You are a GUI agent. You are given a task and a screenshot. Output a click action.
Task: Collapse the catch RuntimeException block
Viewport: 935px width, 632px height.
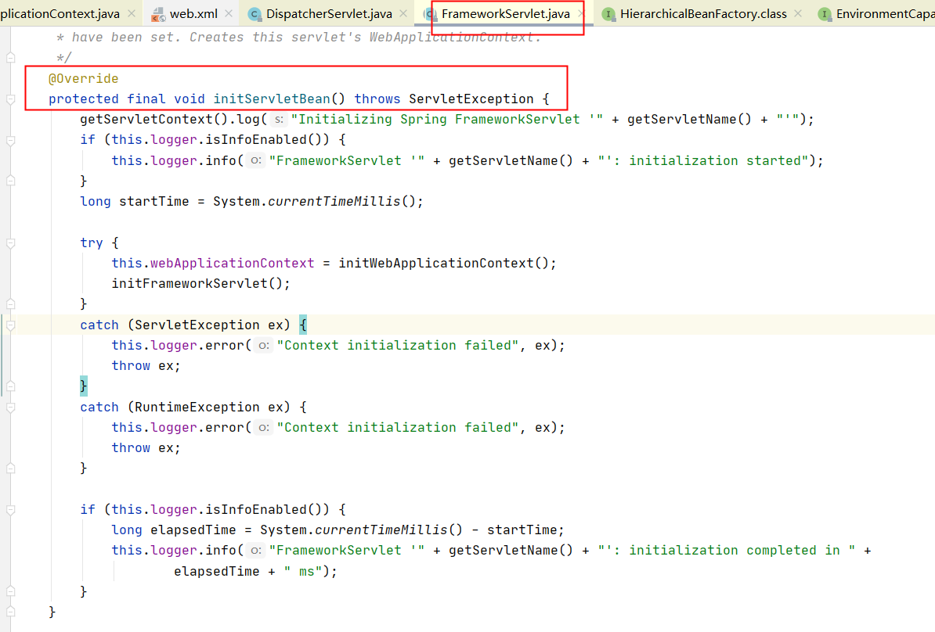[11, 408]
